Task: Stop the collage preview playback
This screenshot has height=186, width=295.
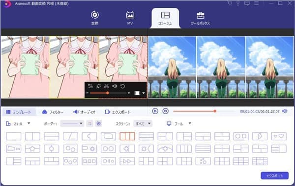Action: pyautogui.click(x=165, y=111)
